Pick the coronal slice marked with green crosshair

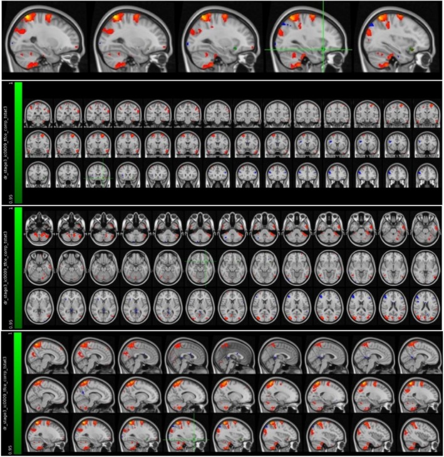coord(98,175)
